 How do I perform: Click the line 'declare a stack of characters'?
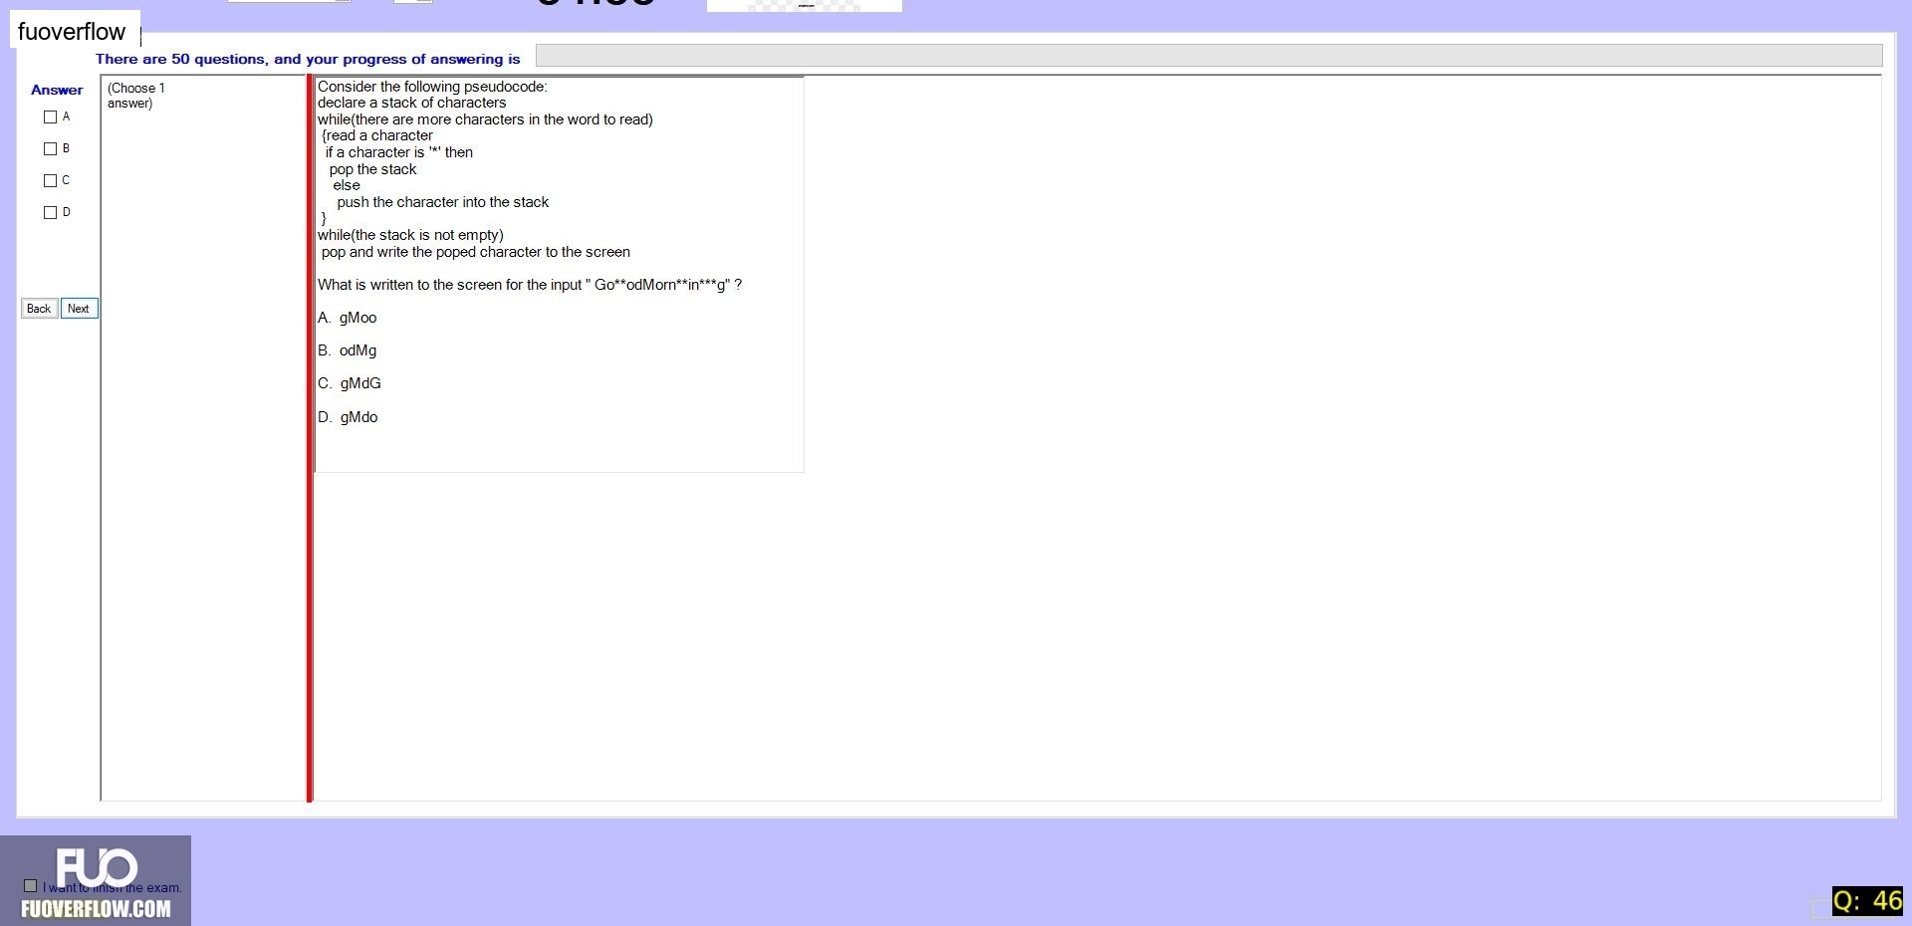tap(411, 103)
